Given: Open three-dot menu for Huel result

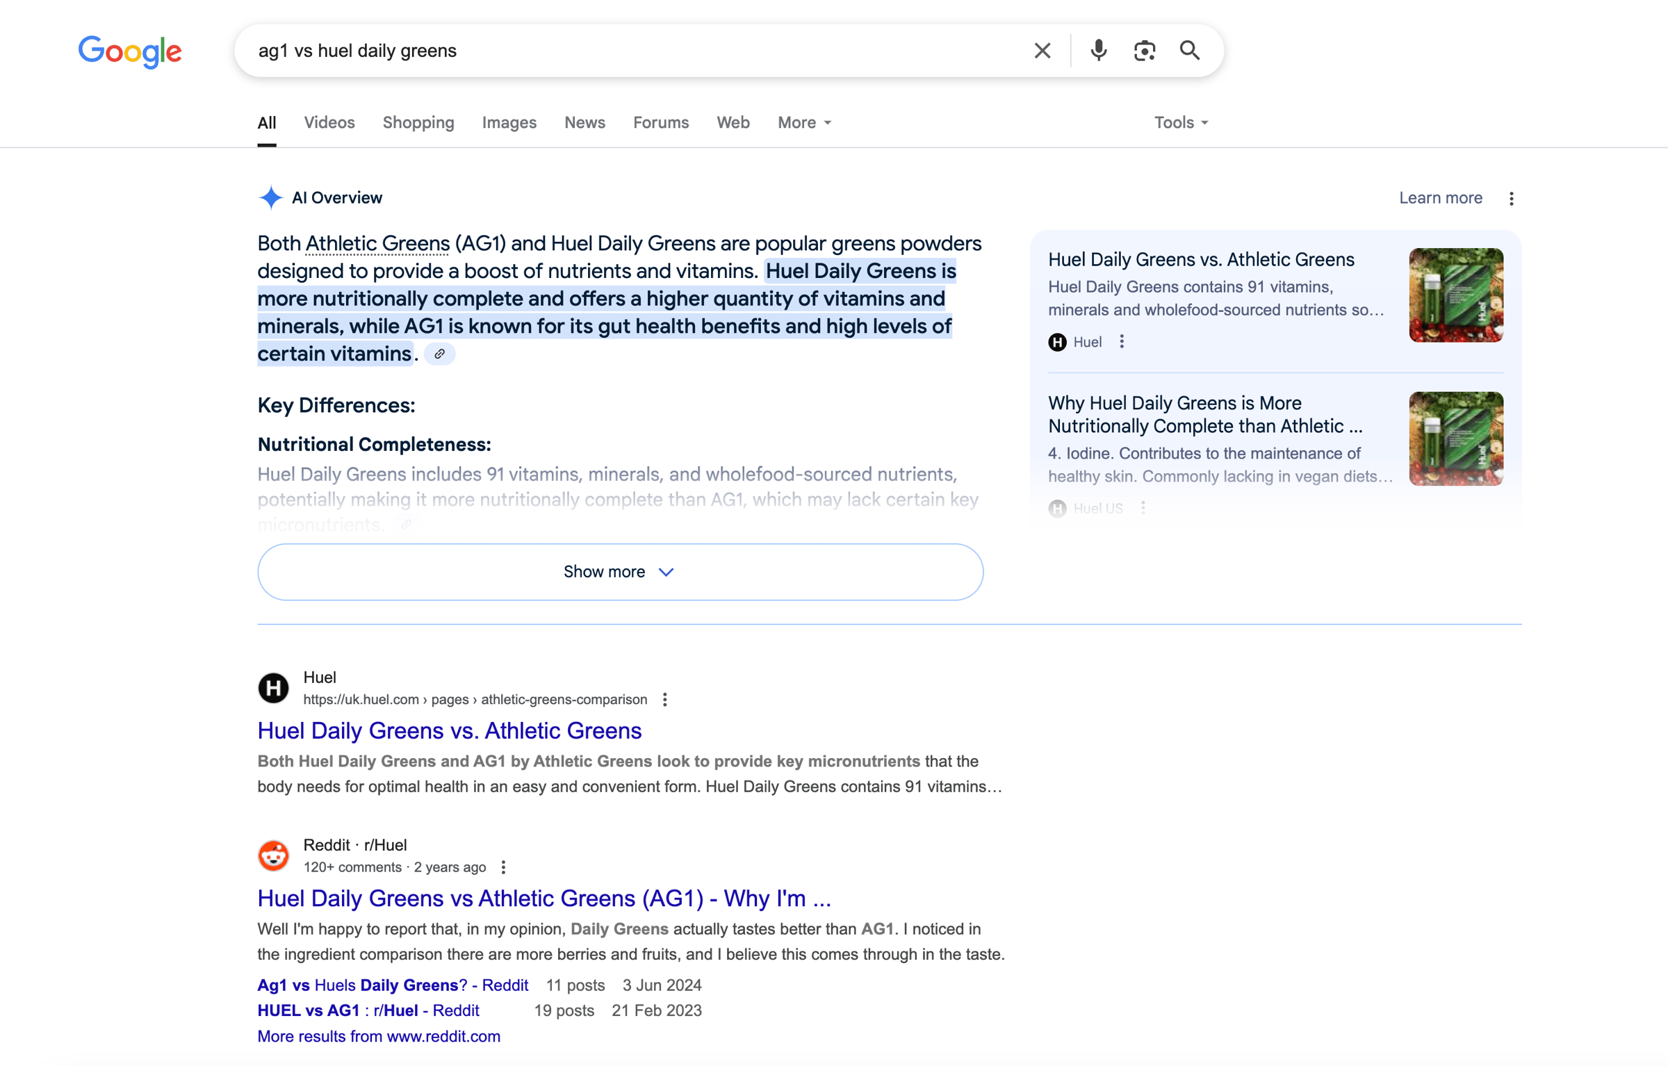Looking at the screenshot, I should pyautogui.click(x=665, y=700).
